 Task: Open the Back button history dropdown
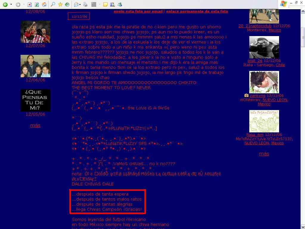click(11, 4)
